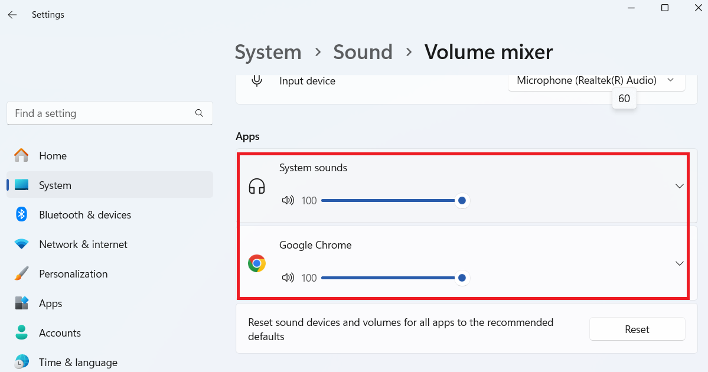Screen dimensions: 708x372
Task: Close the Settings window
Action: coord(697,8)
